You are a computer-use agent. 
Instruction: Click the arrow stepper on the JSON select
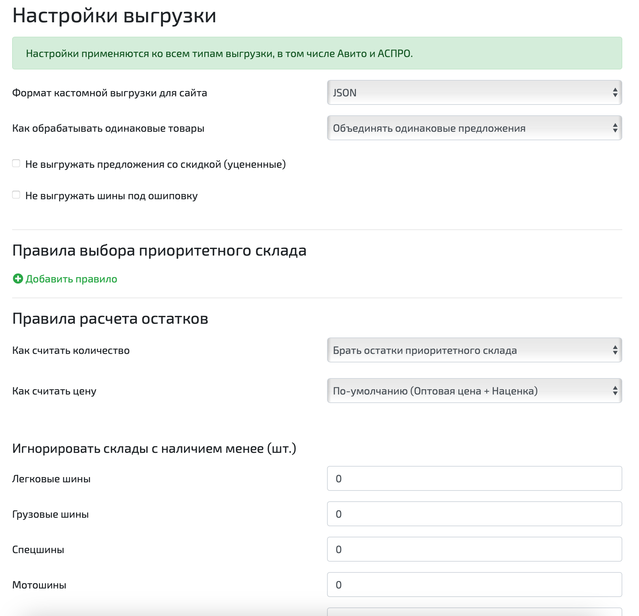(615, 93)
